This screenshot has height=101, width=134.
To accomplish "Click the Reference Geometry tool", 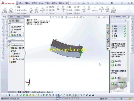I will coord(84,9).
